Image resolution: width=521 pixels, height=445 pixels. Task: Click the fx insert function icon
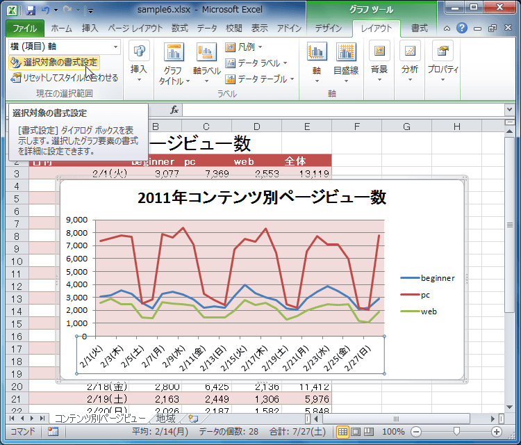click(x=174, y=110)
